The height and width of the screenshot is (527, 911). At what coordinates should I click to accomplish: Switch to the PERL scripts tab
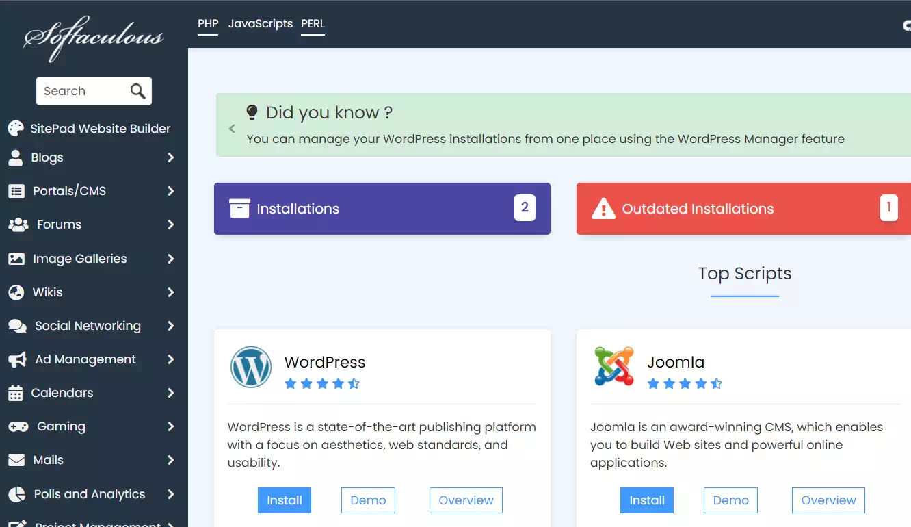[313, 24]
